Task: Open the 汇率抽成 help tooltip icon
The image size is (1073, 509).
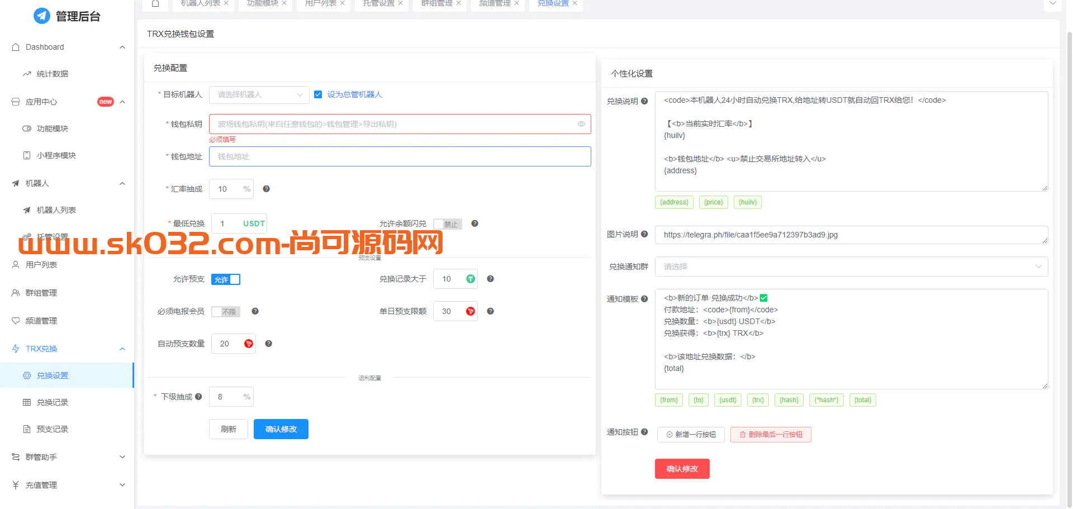Action: [x=266, y=189]
